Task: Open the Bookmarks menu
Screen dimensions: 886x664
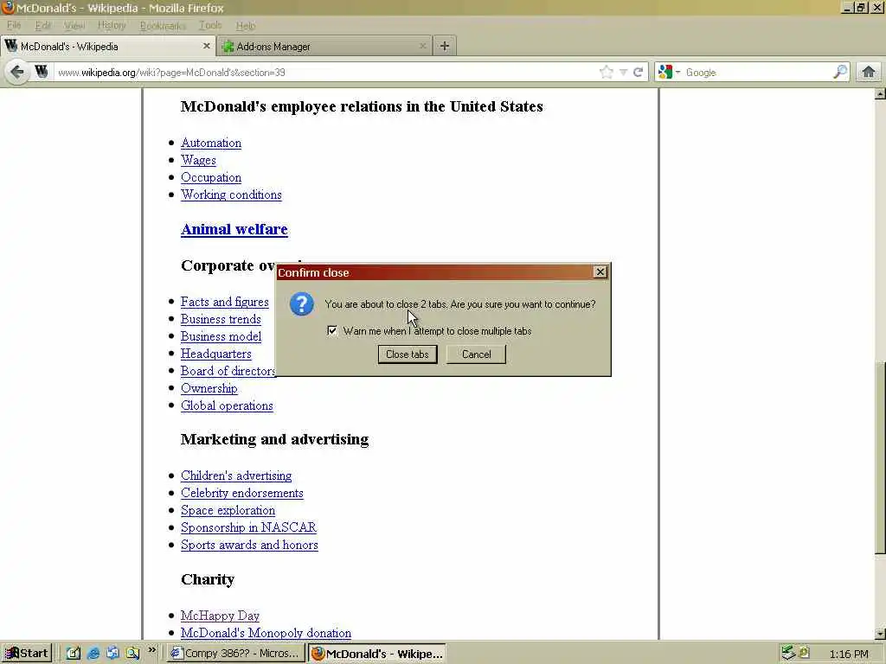Action: click(x=163, y=25)
